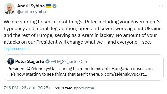
Task: Click Péter Szijjártó's small avatar
Action: pos(11,61)
